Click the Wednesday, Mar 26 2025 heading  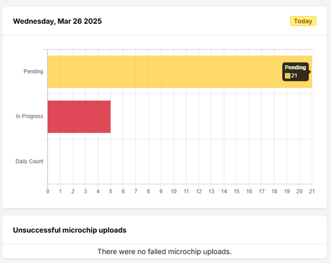57,22
